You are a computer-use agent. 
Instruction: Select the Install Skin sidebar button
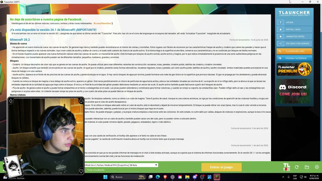click(x=294, y=29)
